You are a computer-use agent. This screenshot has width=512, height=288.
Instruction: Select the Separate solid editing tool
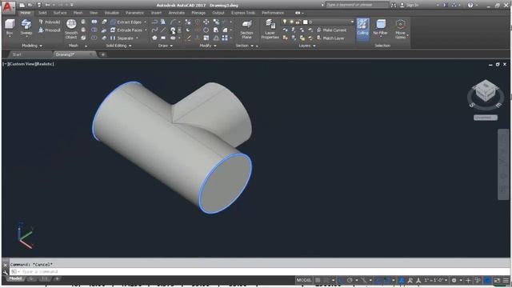click(122, 38)
